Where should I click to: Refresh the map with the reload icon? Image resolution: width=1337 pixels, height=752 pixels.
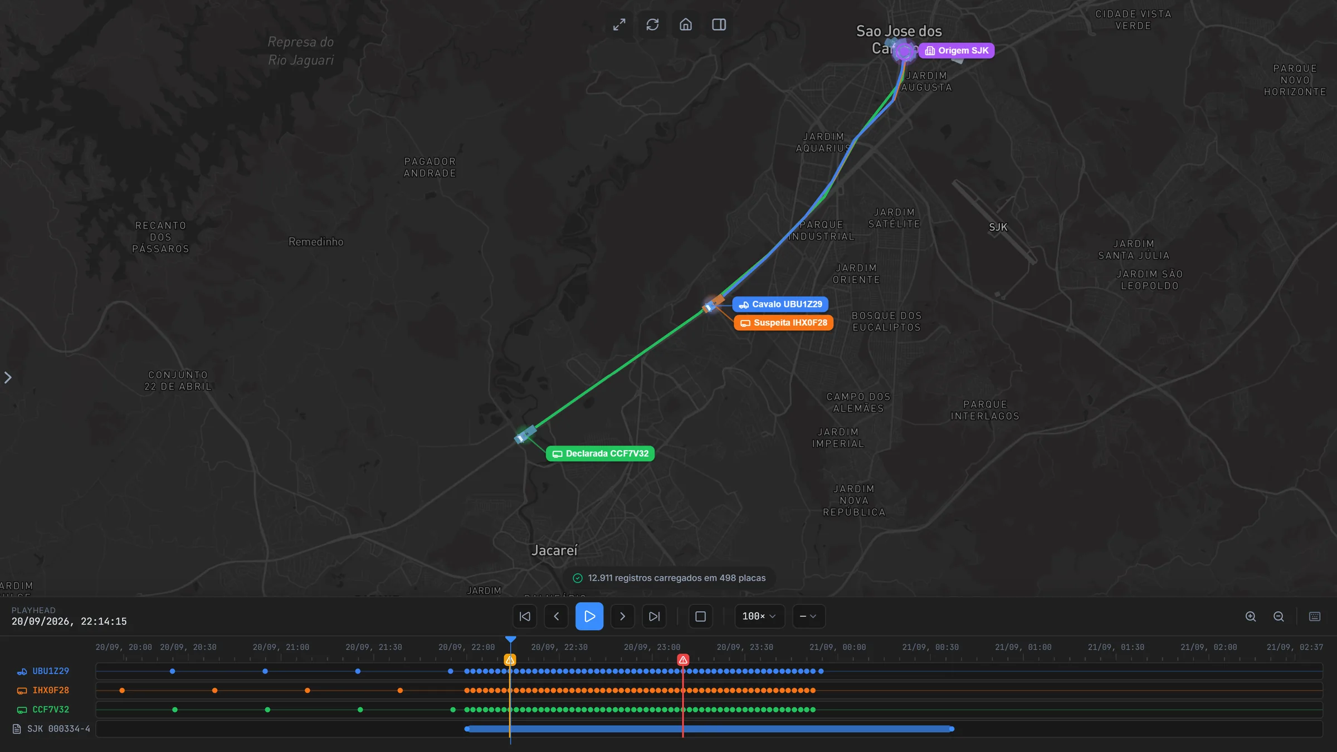tap(652, 25)
